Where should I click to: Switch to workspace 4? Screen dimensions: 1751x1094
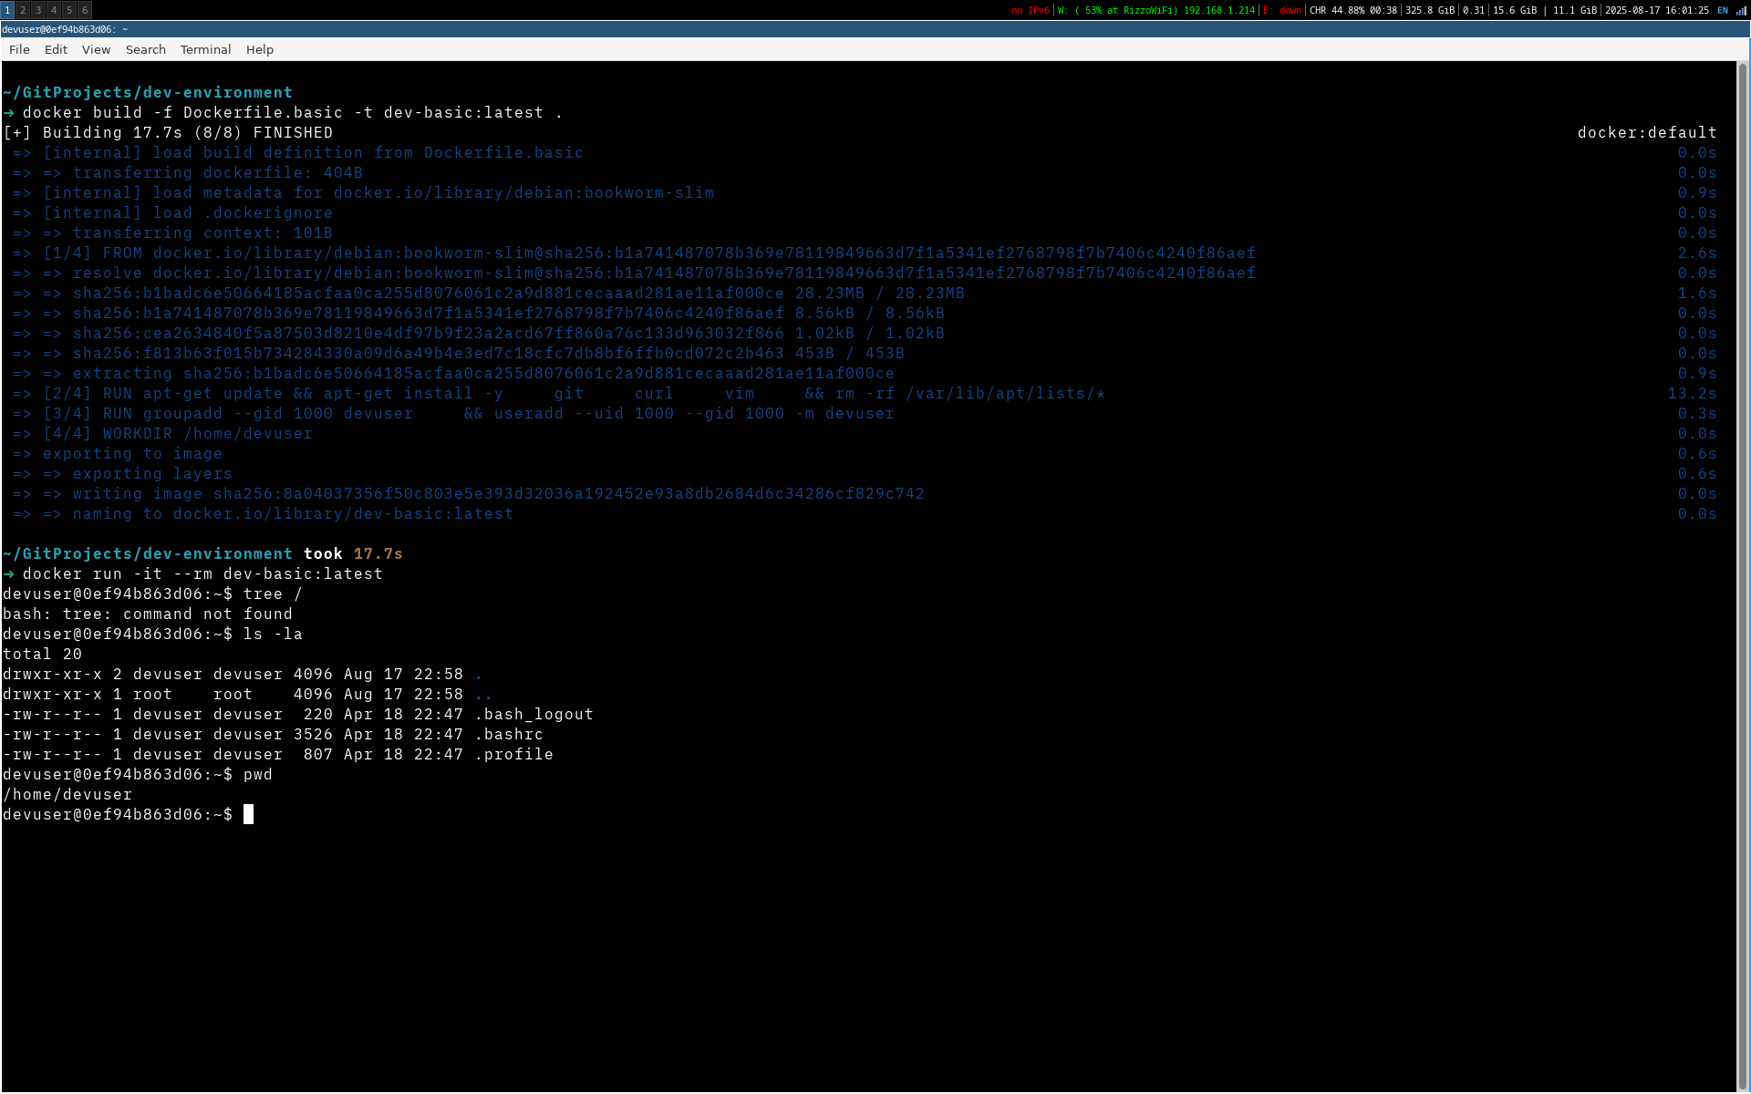pyautogui.click(x=54, y=10)
